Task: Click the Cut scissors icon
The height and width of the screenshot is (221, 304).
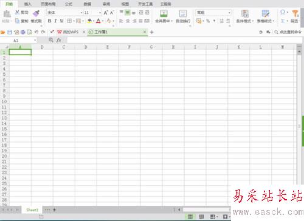Action: (18, 12)
